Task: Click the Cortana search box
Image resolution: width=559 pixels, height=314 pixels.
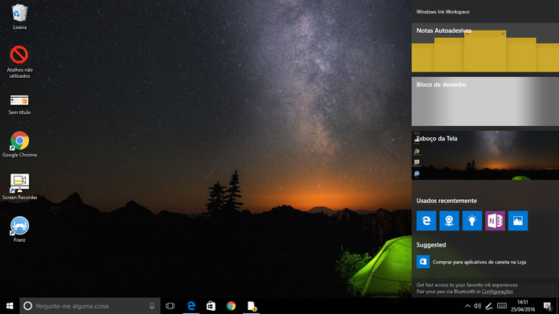Action: (90, 306)
